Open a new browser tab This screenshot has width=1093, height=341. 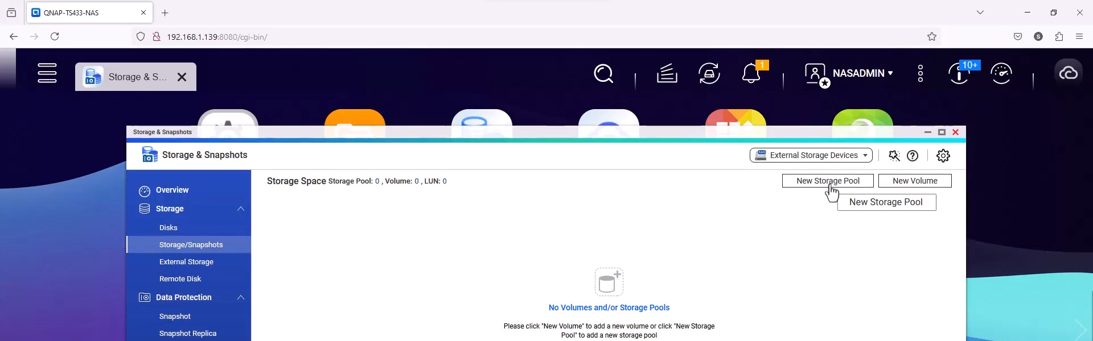pos(165,13)
